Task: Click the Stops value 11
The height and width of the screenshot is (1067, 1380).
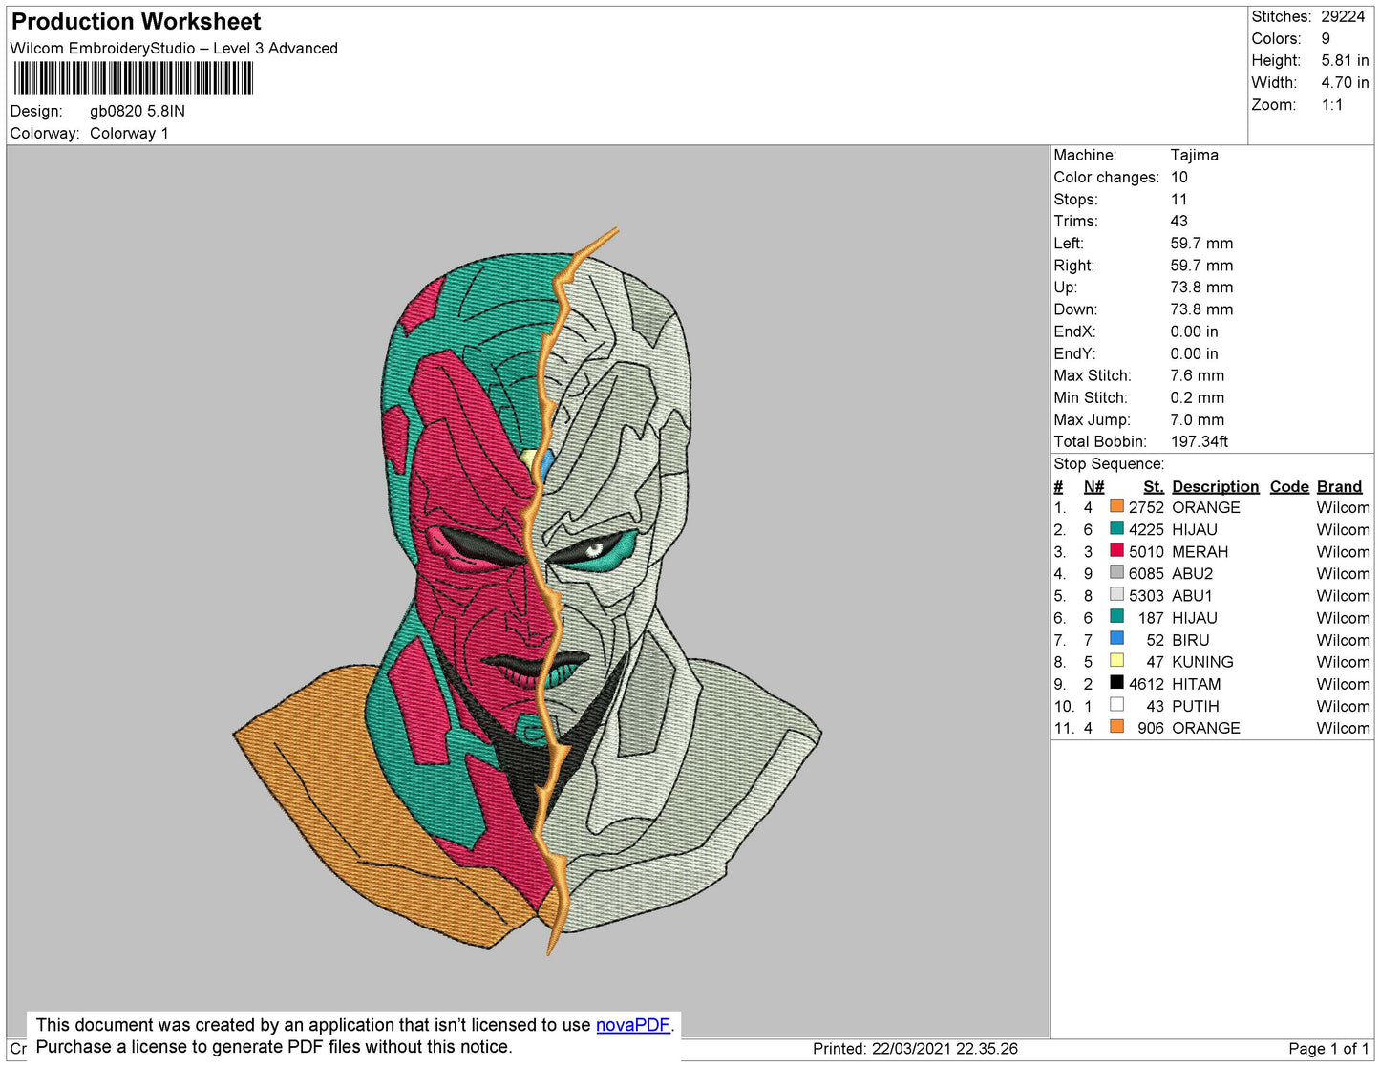Action: point(1178,199)
